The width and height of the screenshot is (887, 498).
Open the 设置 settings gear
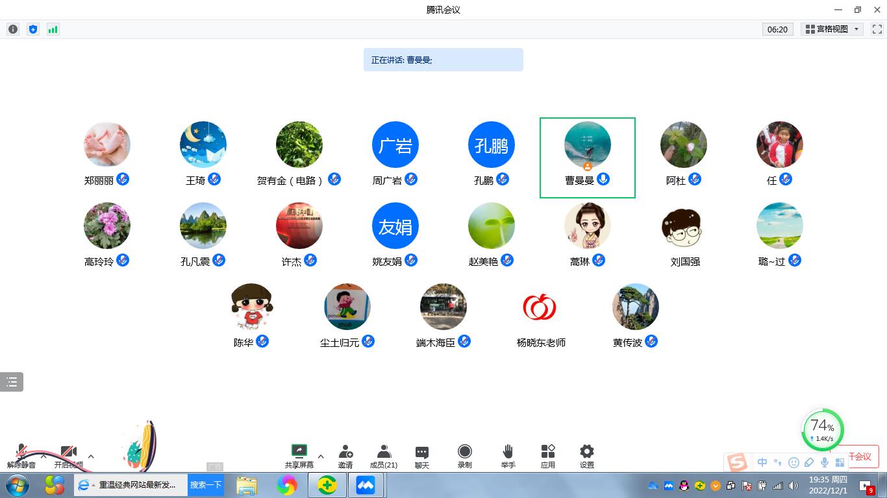tap(587, 456)
